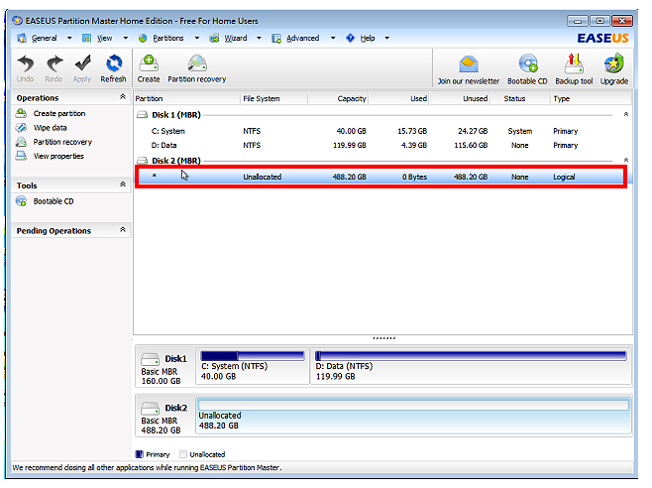Click Disk 2 (MBR) drive icon in list
The width and height of the screenshot is (652, 488).
143,161
